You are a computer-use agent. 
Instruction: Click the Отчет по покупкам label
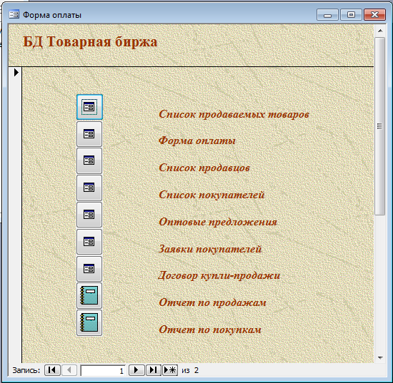click(x=210, y=330)
